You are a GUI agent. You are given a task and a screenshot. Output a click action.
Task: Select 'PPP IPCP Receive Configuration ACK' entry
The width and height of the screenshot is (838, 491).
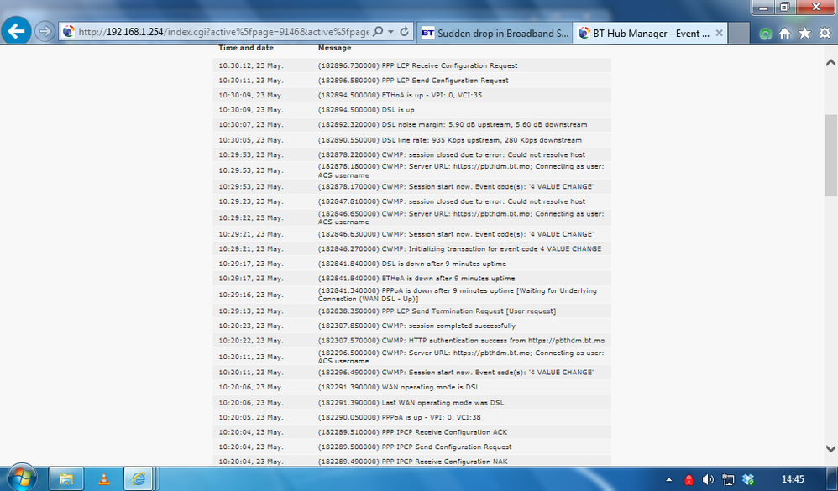coord(411,431)
